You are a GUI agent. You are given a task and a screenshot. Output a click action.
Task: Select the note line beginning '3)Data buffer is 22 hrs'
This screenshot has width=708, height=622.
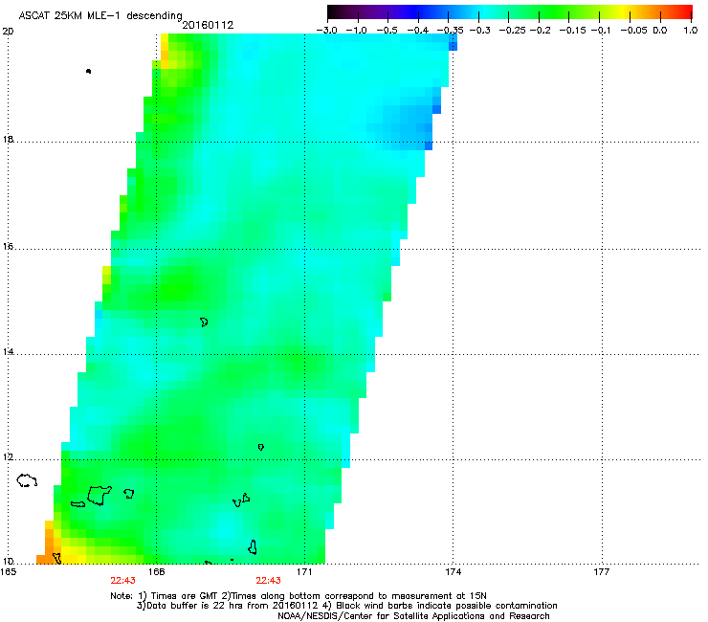[346, 606]
